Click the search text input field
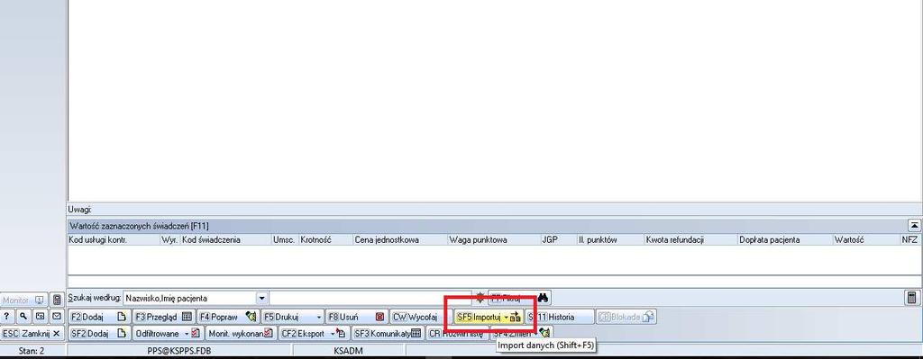Screen dimensions: 923x359 click(x=370, y=298)
